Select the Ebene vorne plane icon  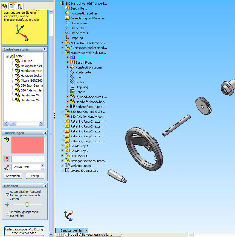tap(67, 23)
